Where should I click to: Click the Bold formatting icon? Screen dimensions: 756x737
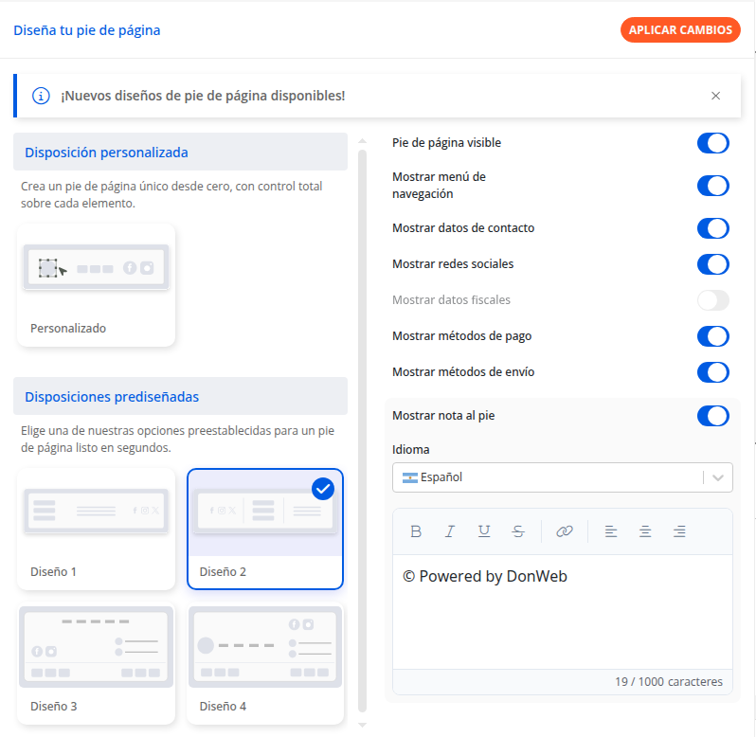click(x=416, y=531)
